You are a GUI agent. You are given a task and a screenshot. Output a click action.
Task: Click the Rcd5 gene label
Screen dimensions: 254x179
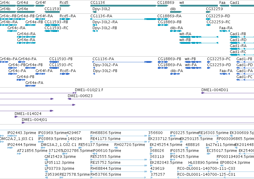point(64,3)
